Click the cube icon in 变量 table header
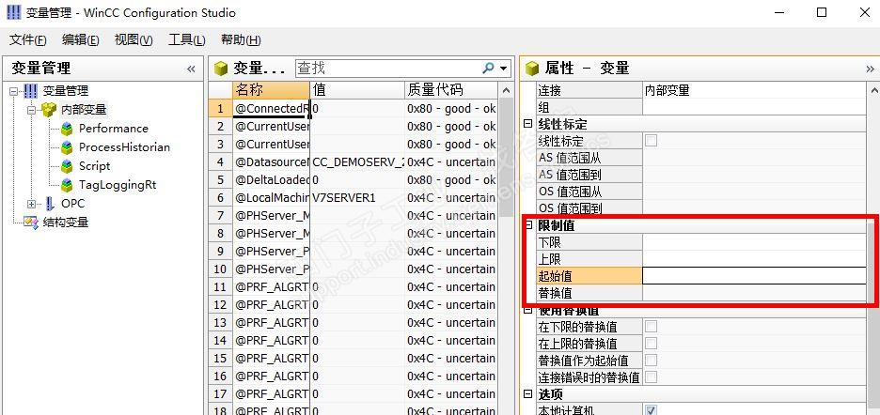This screenshot has width=880, height=415. pyautogui.click(x=220, y=69)
